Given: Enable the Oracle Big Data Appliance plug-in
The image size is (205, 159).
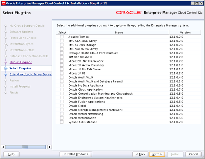Looking at the screenshot, I should point(62,85).
